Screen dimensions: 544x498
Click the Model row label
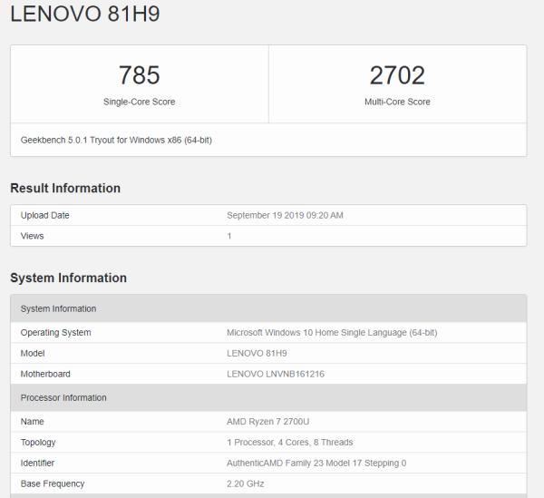pos(33,353)
